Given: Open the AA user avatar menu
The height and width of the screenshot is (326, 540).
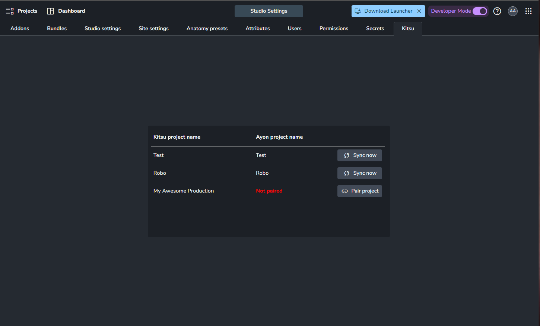Looking at the screenshot, I should click(513, 11).
